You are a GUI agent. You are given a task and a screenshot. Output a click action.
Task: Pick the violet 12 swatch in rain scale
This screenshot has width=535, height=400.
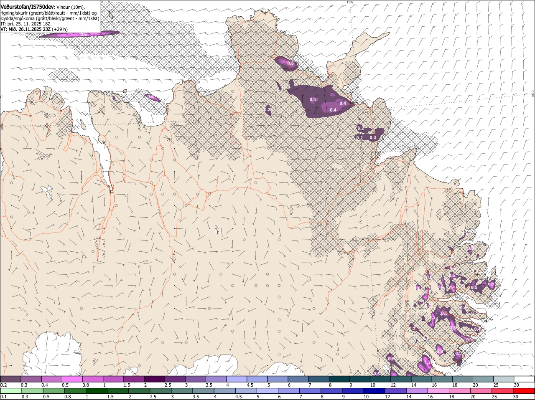[x=395, y=391]
